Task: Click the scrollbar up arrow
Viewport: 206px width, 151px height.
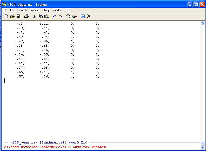Action: click(x=203, y=23)
